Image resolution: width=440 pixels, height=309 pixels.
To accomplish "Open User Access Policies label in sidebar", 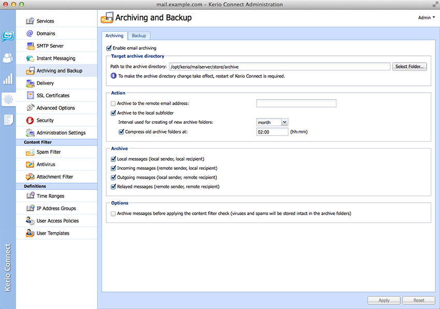I will (58, 221).
